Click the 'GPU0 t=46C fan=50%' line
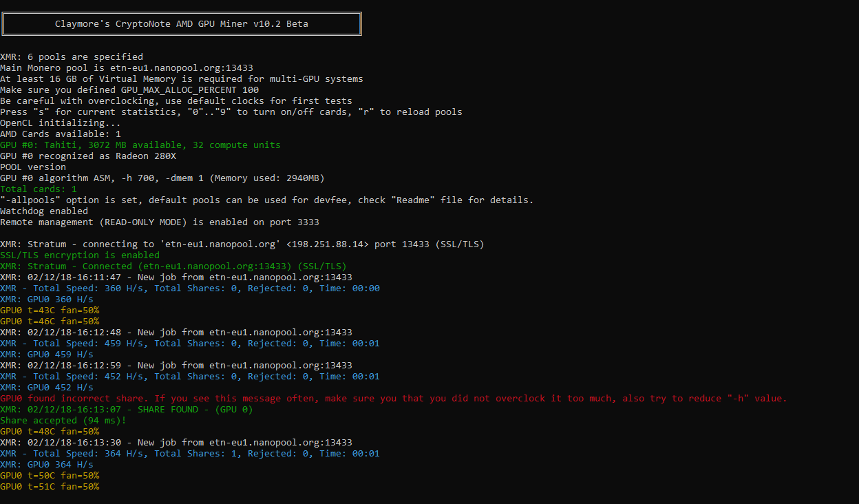Image resolution: width=859 pixels, height=504 pixels. 50,322
